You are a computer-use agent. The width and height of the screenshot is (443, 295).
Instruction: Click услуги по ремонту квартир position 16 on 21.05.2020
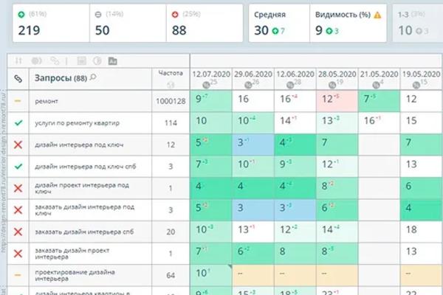379,123
